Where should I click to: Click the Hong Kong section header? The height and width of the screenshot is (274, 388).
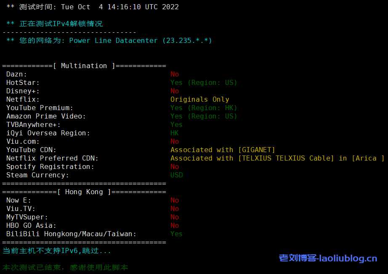pos(84,192)
